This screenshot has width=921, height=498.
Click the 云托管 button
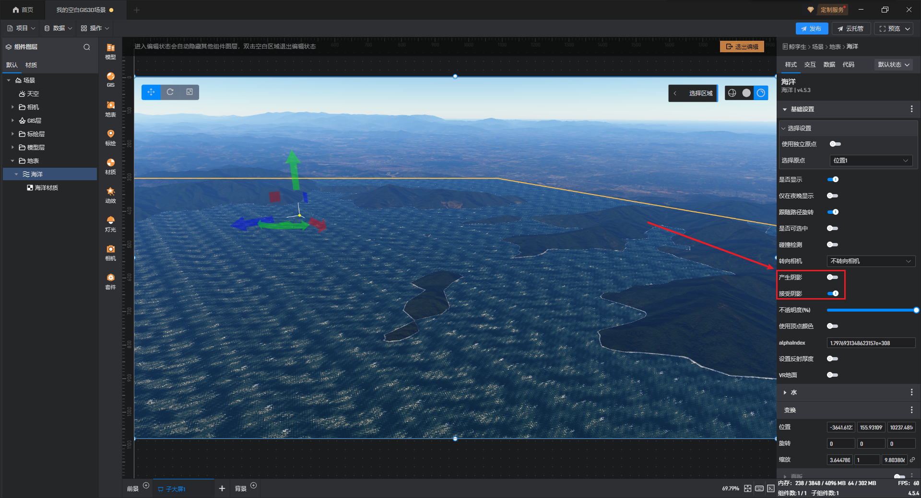tap(851, 29)
